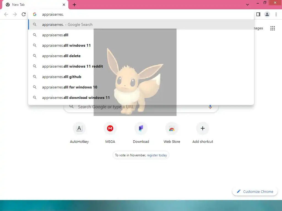The image size is (282, 211).
Task: Reload the current page
Action: pos(24,14)
